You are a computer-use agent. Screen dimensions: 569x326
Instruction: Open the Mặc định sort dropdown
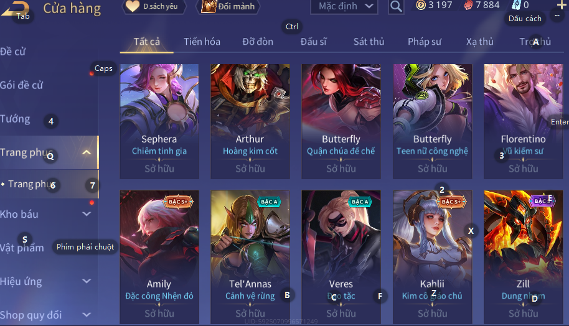pos(344,6)
